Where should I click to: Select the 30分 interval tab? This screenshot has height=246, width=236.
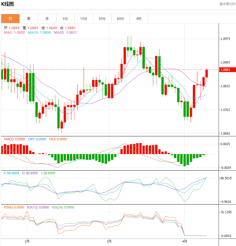102,19
